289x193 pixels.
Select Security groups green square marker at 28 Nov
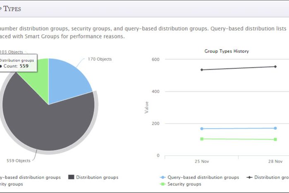click(x=275, y=139)
